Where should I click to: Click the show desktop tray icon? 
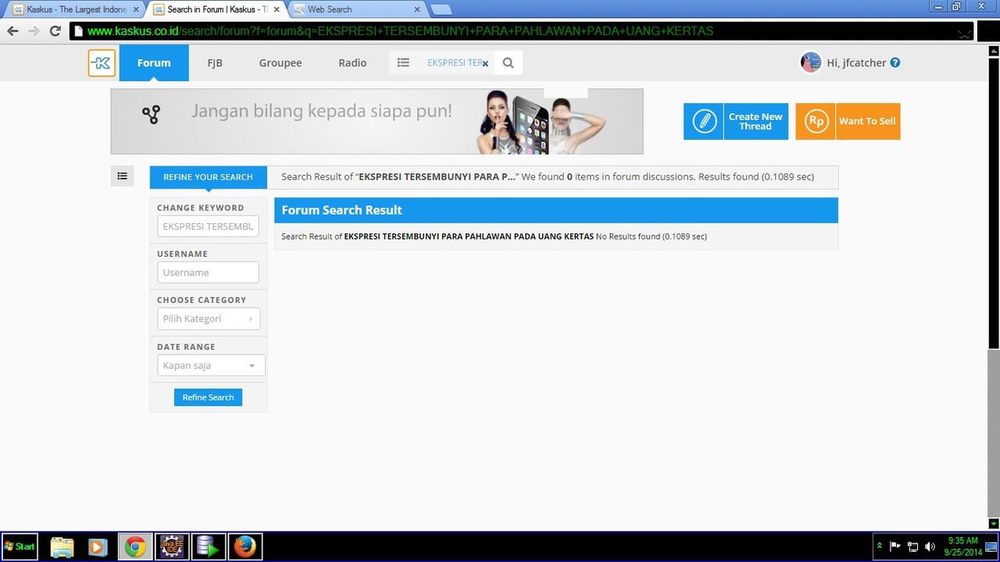991,546
